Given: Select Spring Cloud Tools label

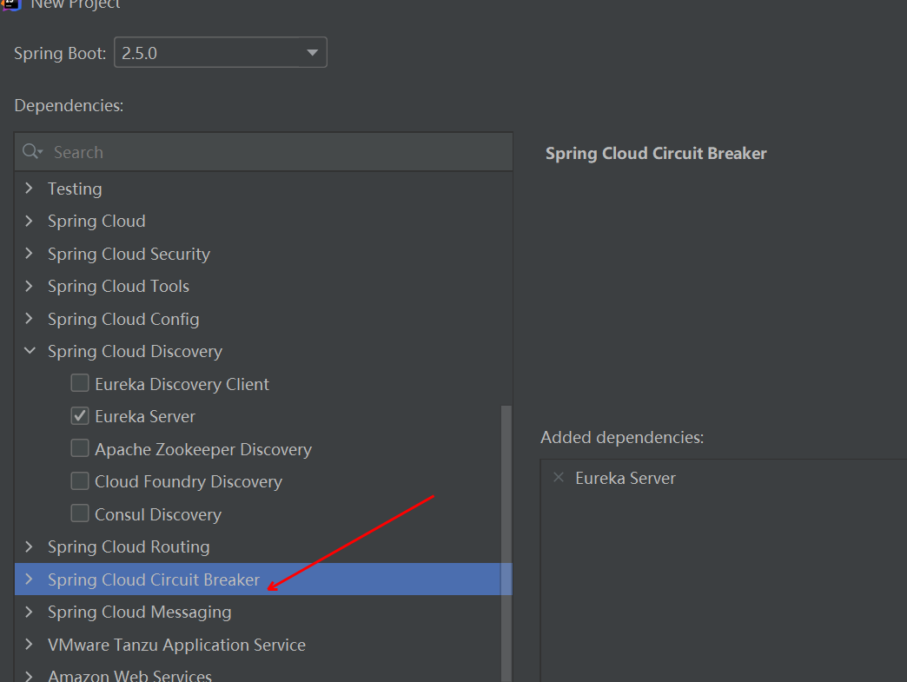Looking at the screenshot, I should [118, 287].
